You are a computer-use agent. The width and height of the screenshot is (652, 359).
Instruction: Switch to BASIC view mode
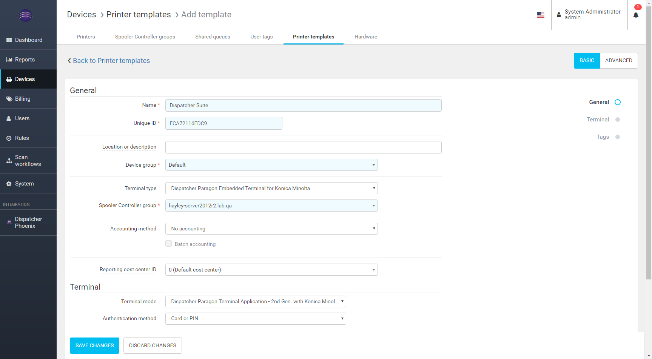pyautogui.click(x=587, y=61)
